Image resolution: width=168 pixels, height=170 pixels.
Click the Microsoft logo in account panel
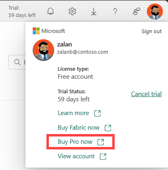coord(49,31)
